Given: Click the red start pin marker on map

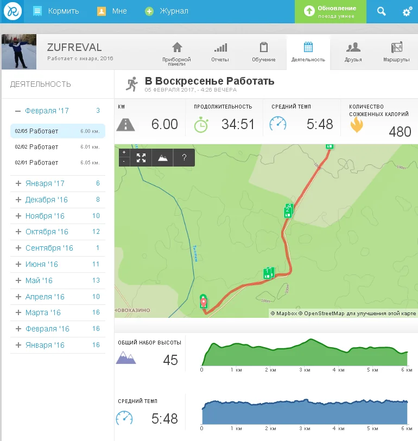Looking at the screenshot, I should coord(204,302).
